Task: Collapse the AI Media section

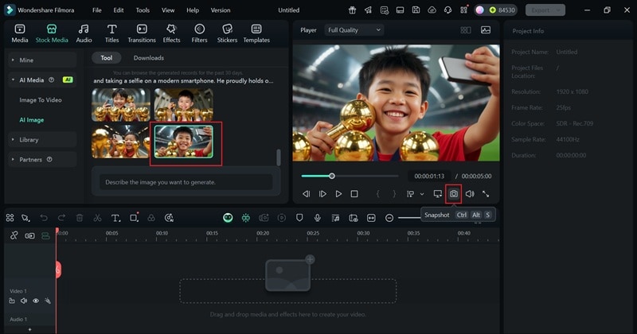Action: 42,80
